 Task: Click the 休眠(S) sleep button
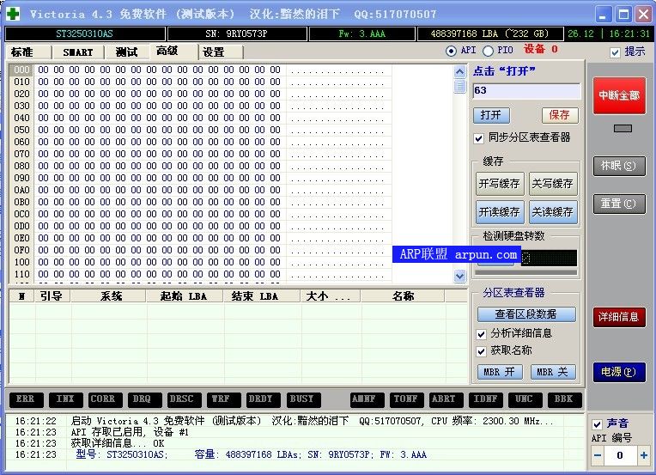pyautogui.click(x=619, y=166)
